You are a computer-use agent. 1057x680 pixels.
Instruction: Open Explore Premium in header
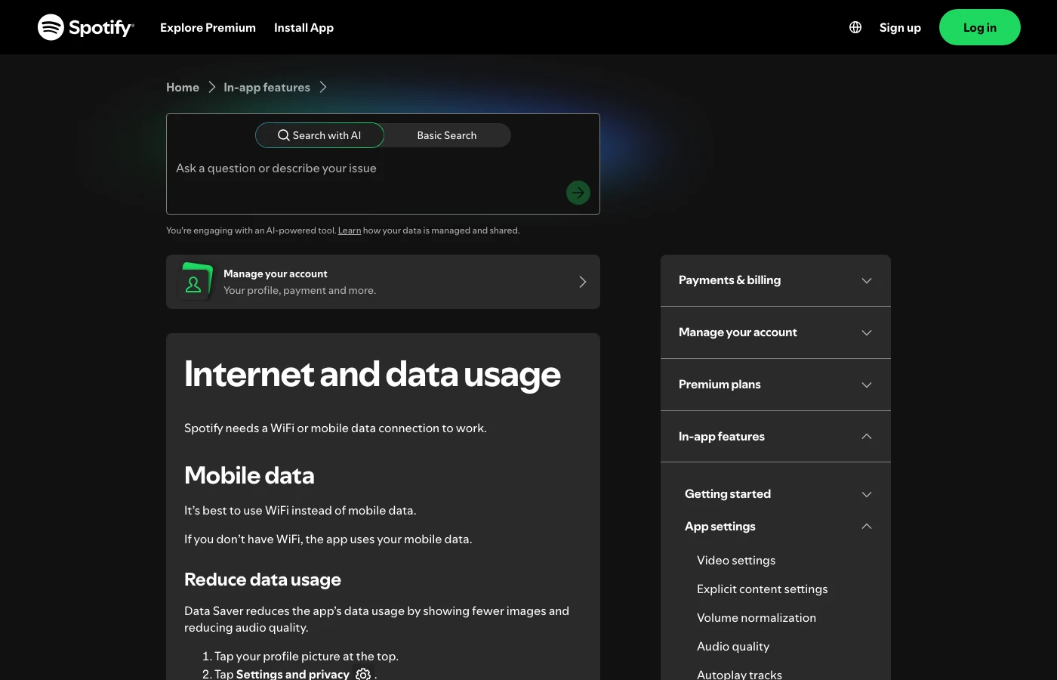(208, 27)
